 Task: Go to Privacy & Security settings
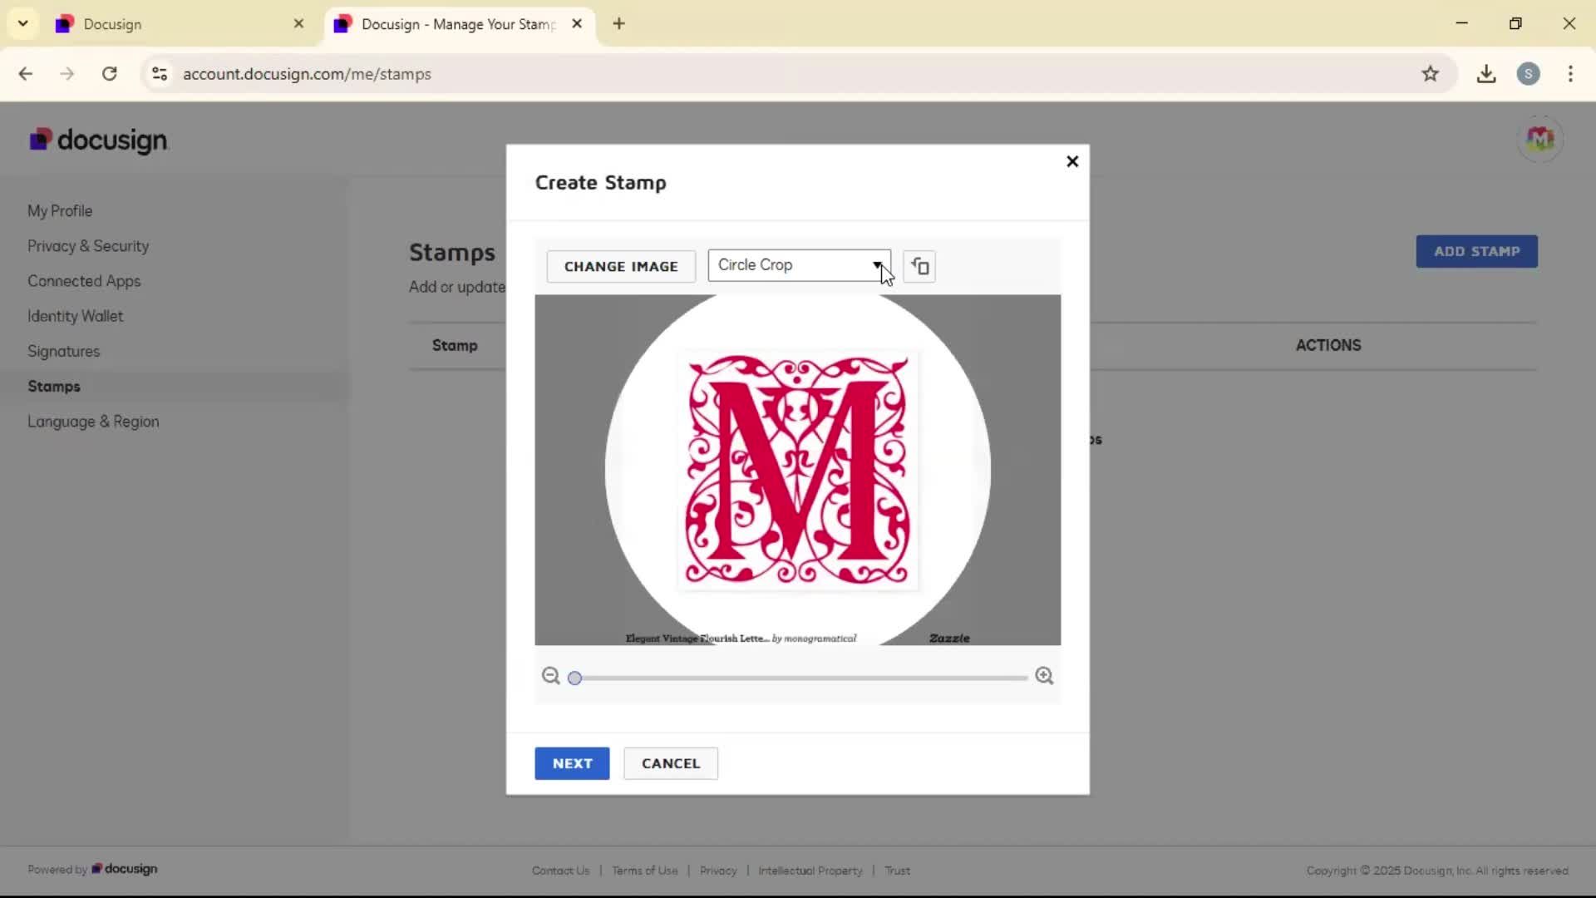[x=88, y=246]
